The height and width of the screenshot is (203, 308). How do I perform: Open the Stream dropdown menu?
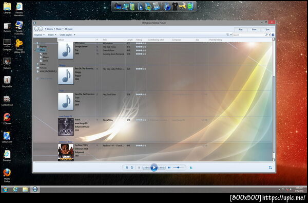tap(52, 35)
